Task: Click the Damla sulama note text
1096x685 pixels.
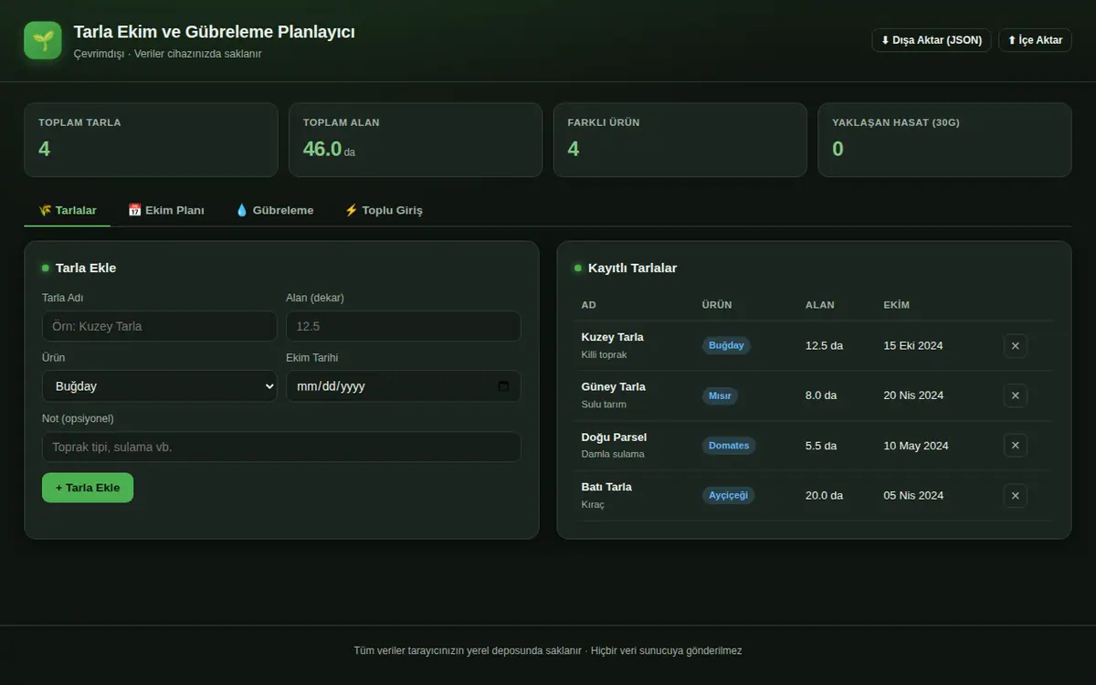Action: coord(613,454)
